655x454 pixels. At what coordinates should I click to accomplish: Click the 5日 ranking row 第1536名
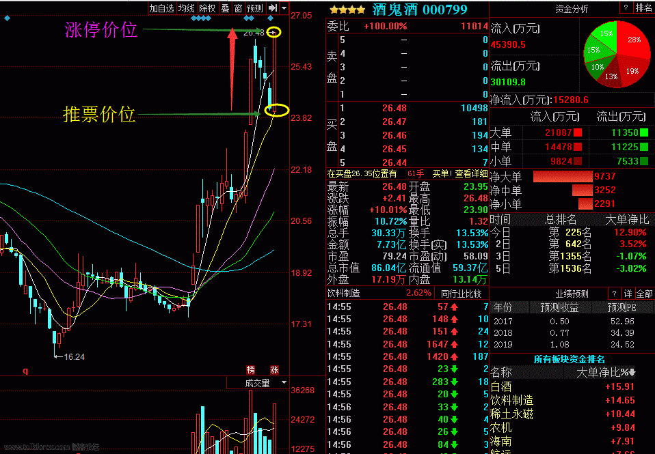point(571,268)
